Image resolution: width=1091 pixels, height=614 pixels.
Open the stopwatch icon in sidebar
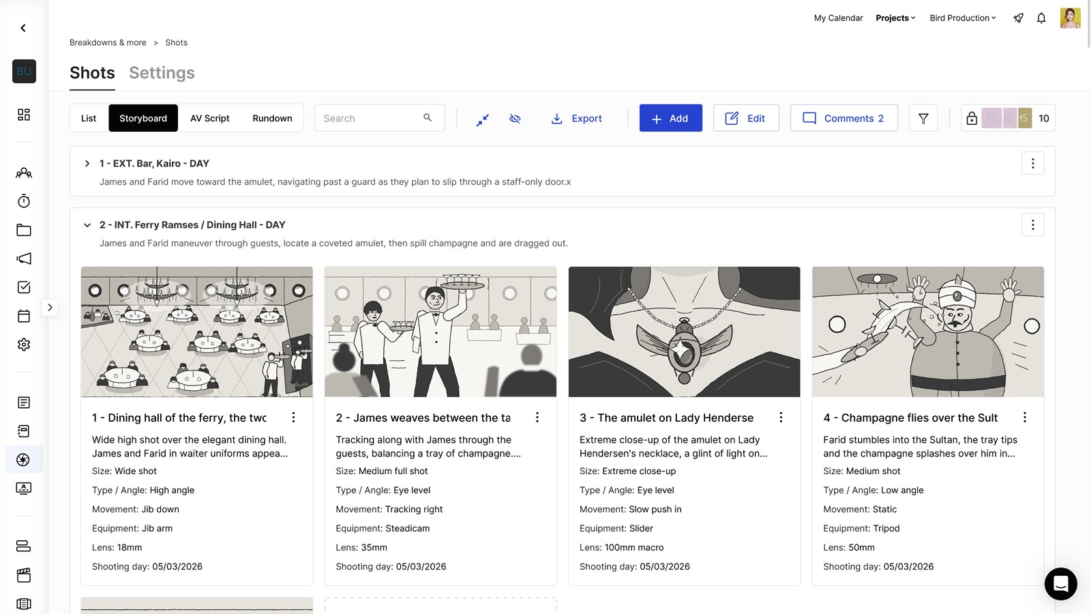pos(24,201)
